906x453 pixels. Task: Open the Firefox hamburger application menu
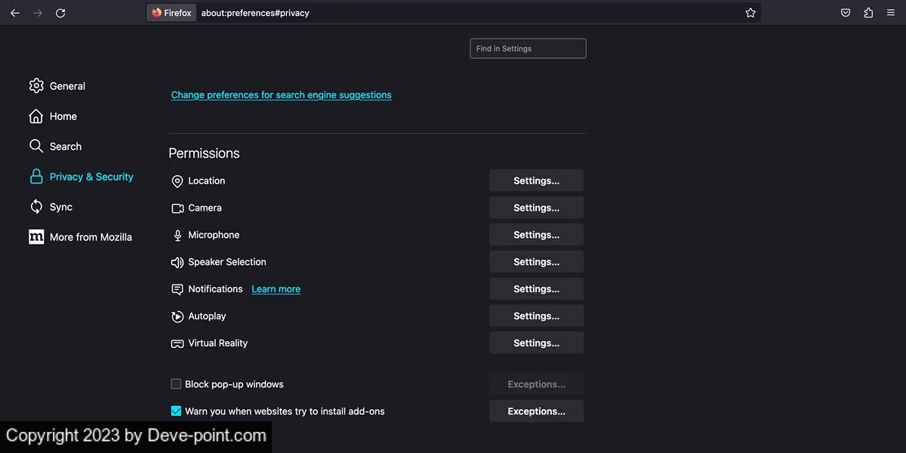click(x=891, y=13)
